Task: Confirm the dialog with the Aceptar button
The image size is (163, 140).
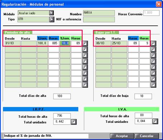Action: (122, 136)
